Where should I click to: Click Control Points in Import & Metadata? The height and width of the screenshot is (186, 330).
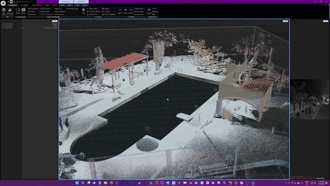45,11
